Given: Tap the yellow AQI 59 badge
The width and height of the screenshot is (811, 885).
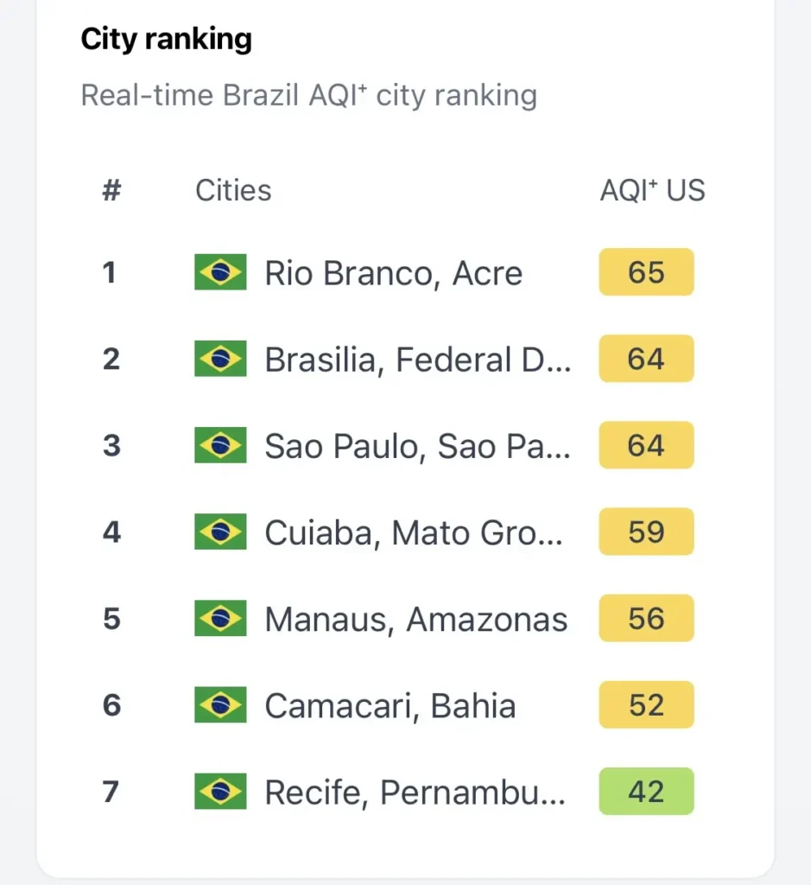Looking at the screenshot, I should pos(646,532).
